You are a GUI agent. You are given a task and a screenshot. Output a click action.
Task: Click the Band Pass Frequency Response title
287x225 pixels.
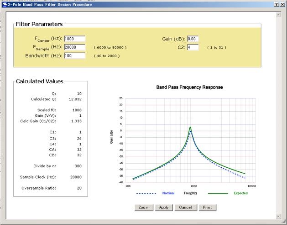189,87
